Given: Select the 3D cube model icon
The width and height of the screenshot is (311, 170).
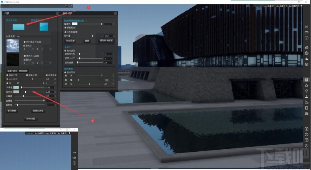Looking at the screenshot, I should [307, 91].
